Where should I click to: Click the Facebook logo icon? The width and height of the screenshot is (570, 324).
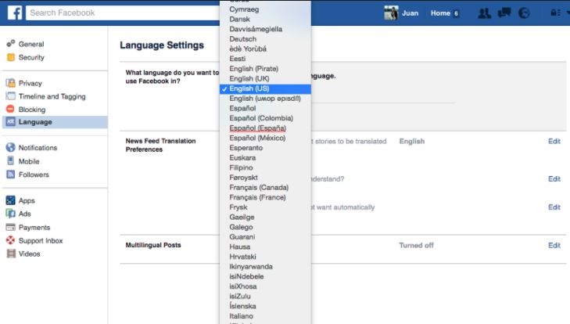pos(15,13)
